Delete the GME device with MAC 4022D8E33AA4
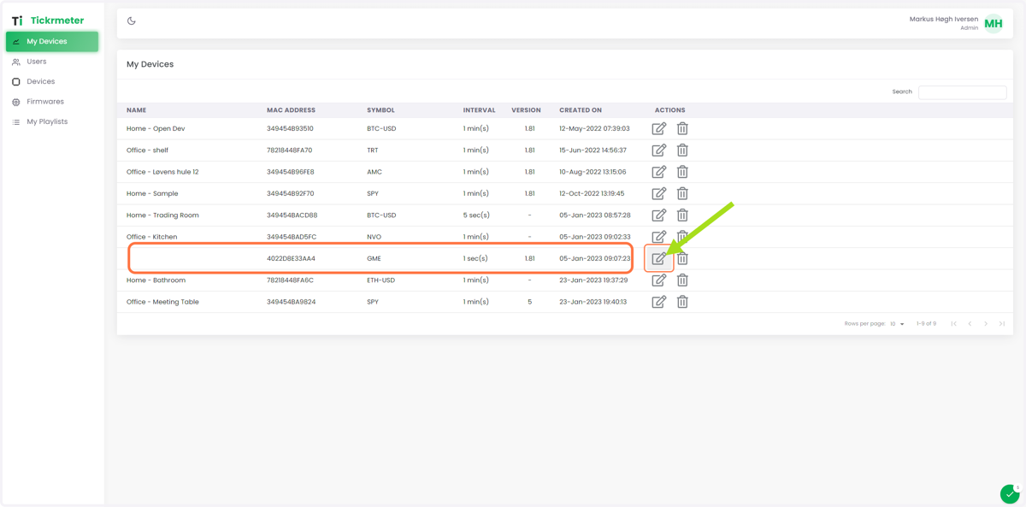This screenshot has height=507, width=1026. [x=682, y=258]
